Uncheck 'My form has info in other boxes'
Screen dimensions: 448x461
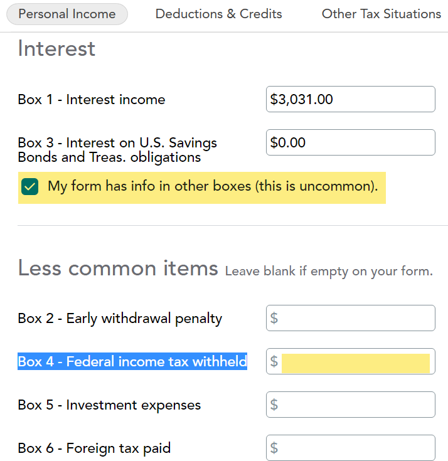coord(29,187)
